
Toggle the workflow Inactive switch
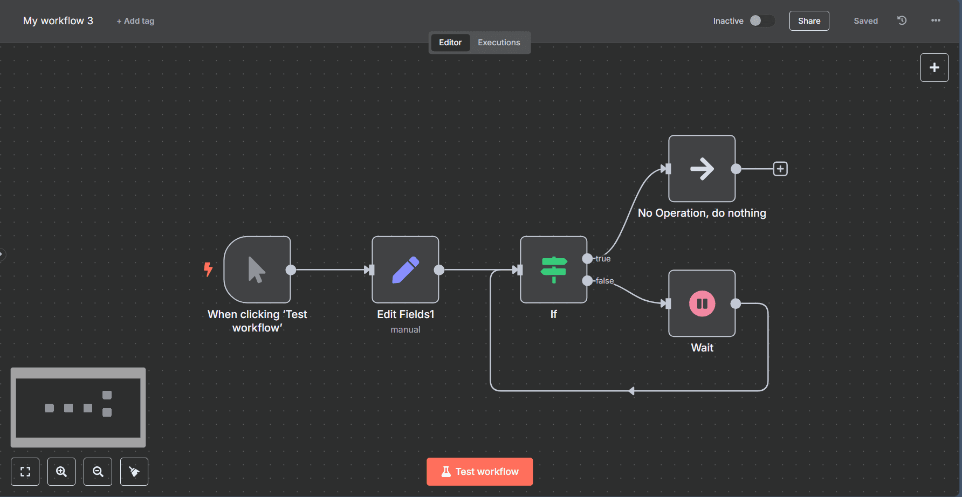[x=761, y=20]
